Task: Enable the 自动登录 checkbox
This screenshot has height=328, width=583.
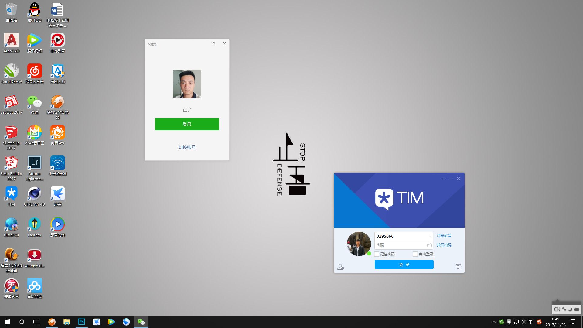Action: [x=415, y=254]
